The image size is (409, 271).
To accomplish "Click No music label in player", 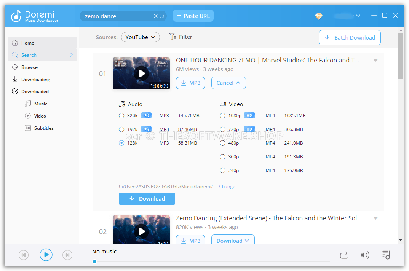I will coord(104,252).
